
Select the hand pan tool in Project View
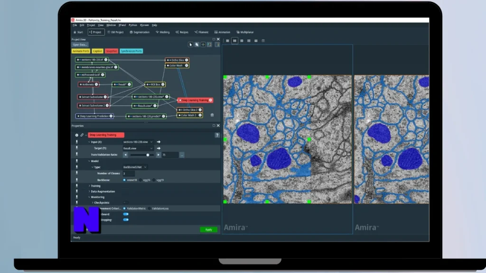click(x=196, y=45)
